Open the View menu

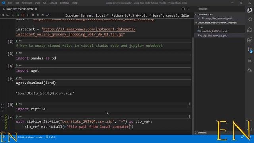[x=37, y=3]
